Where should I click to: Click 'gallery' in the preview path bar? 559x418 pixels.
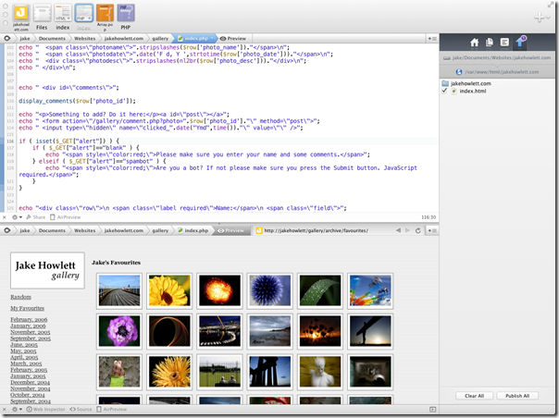(x=160, y=230)
